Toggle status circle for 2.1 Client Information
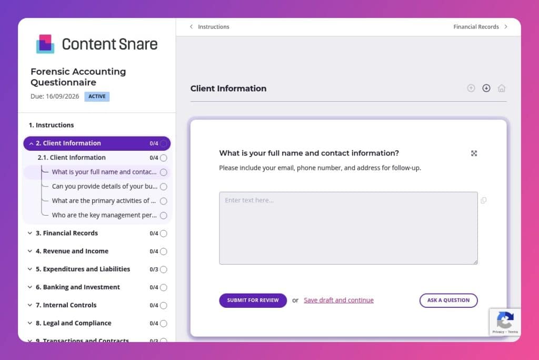The height and width of the screenshot is (360, 539). point(164,158)
